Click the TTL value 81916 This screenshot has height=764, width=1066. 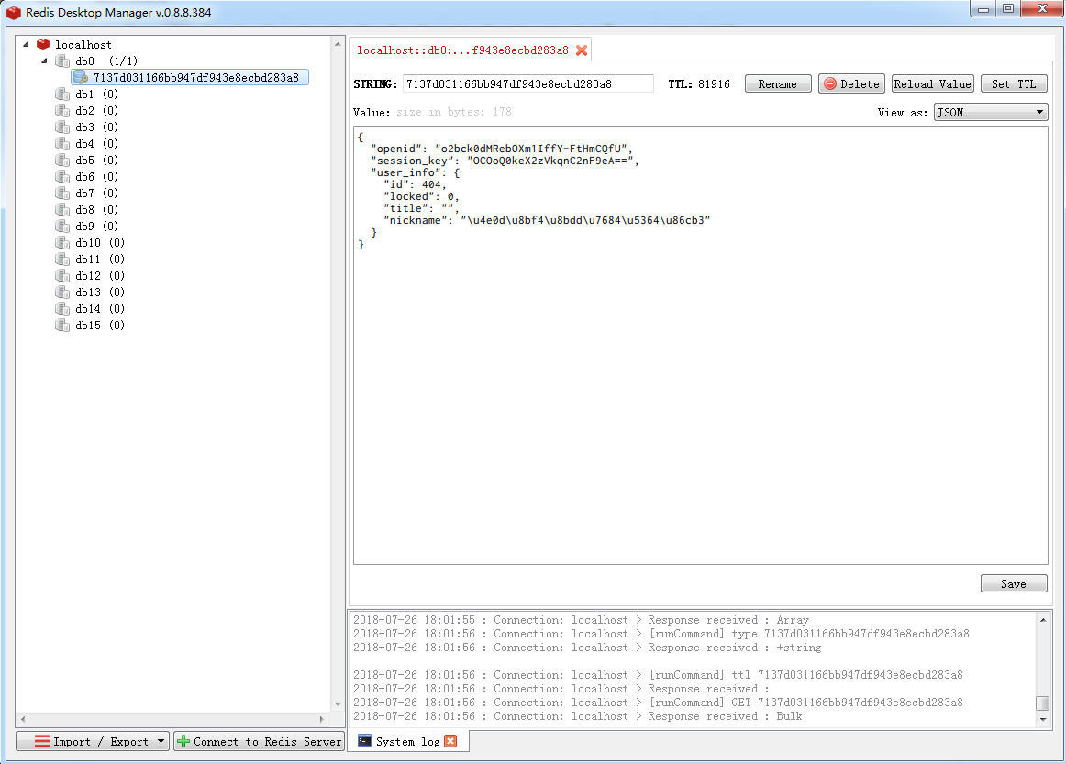[x=714, y=84]
